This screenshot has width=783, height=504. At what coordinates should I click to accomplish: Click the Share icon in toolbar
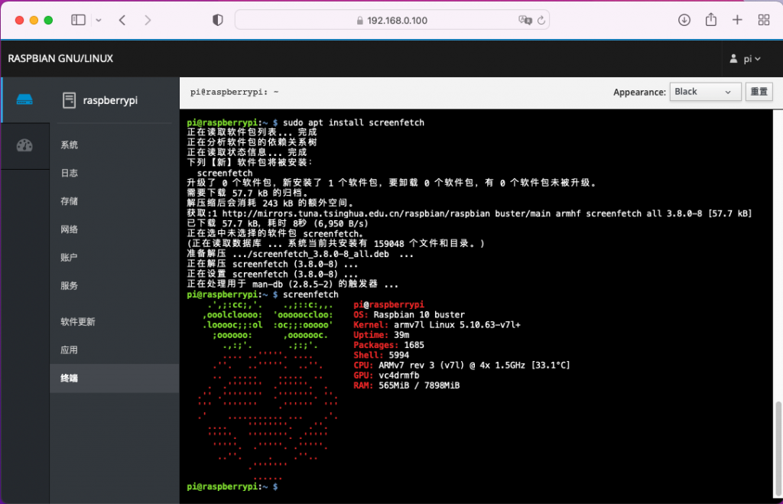711,20
